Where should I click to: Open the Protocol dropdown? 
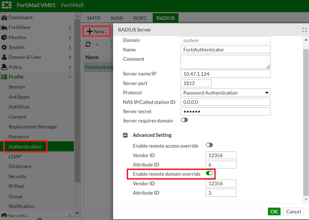click(225, 93)
